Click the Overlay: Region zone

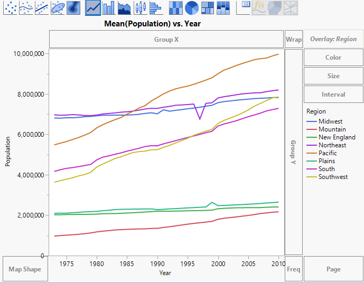coord(333,39)
